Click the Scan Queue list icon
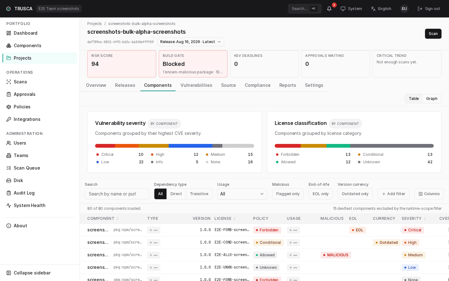Screen dimensions: 449x281 (9, 168)
